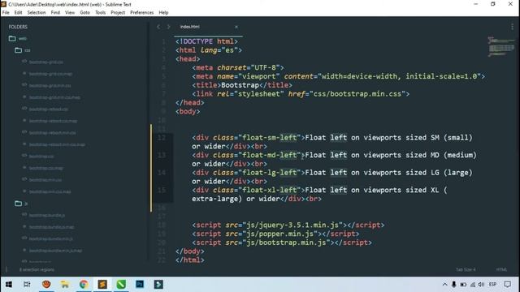Open bootstrap-grid.min.css.map file
This screenshot has height=292, width=520.
point(54,97)
